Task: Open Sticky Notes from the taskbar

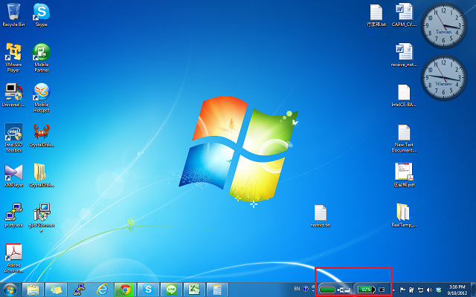Action: (57, 290)
